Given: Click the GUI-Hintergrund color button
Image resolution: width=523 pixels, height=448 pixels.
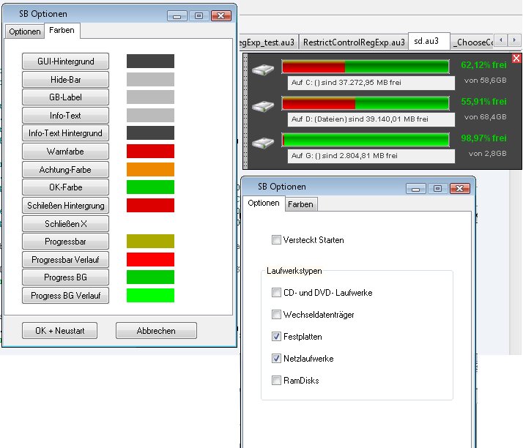Looking at the screenshot, I should point(65,61).
